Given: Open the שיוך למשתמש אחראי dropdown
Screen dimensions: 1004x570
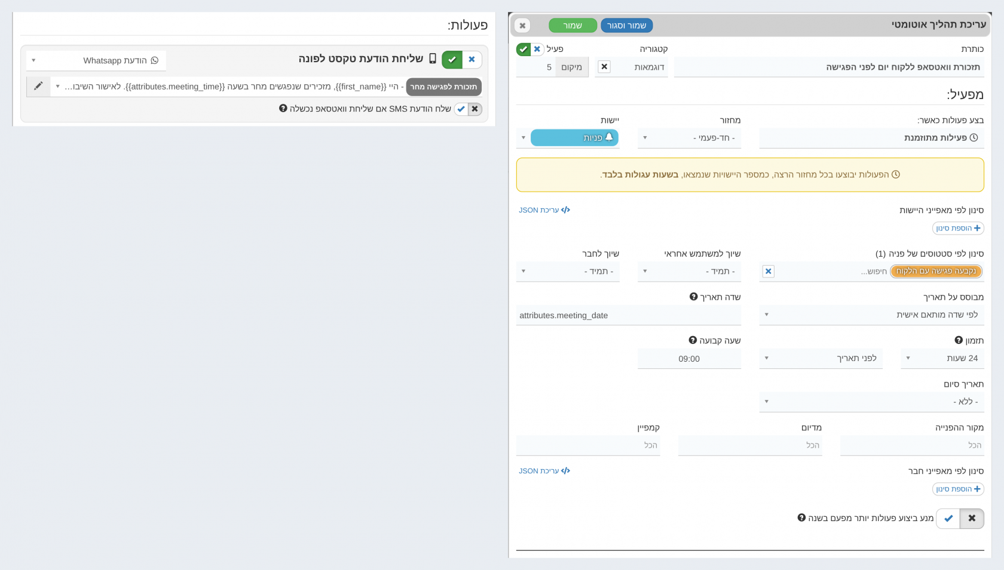Looking at the screenshot, I should pos(689,271).
